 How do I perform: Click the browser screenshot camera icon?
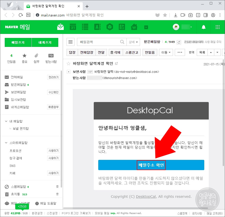pos(190,15)
